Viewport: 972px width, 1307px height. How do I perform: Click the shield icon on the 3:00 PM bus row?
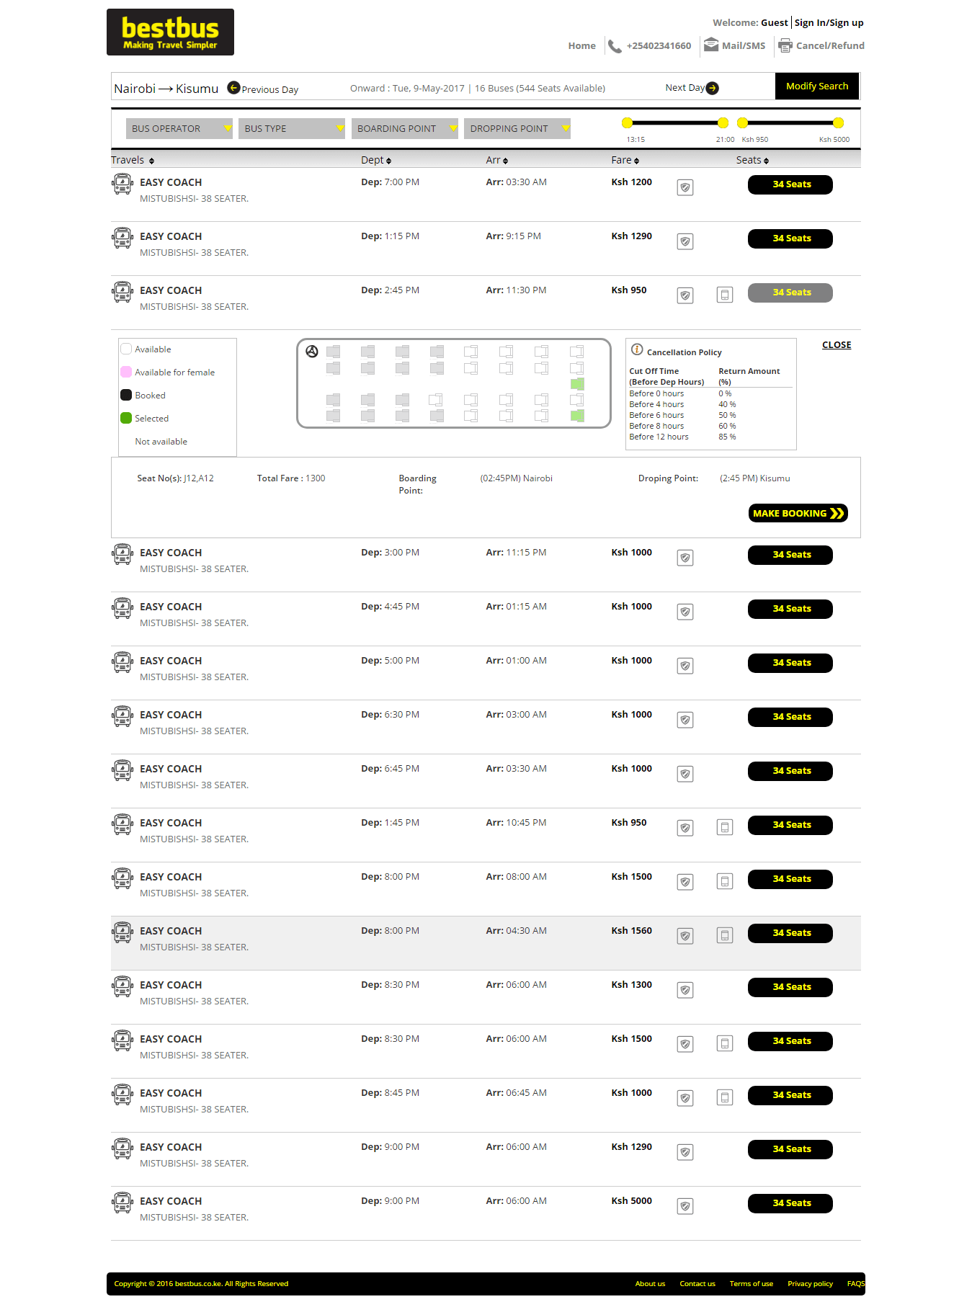coord(685,558)
